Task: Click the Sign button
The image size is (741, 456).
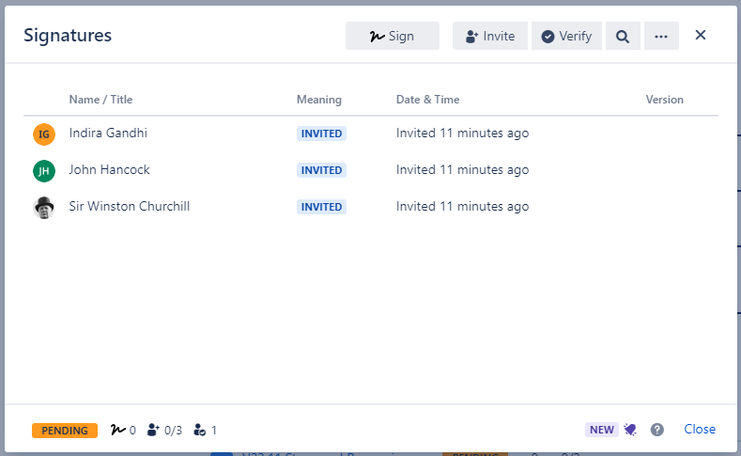Action: click(x=392, y=36)
